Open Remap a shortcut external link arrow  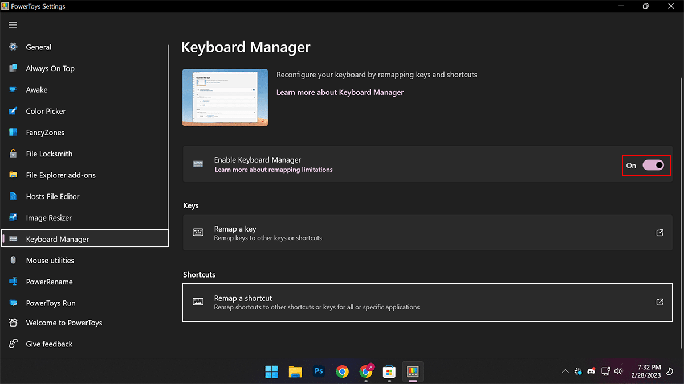[659, 302]
